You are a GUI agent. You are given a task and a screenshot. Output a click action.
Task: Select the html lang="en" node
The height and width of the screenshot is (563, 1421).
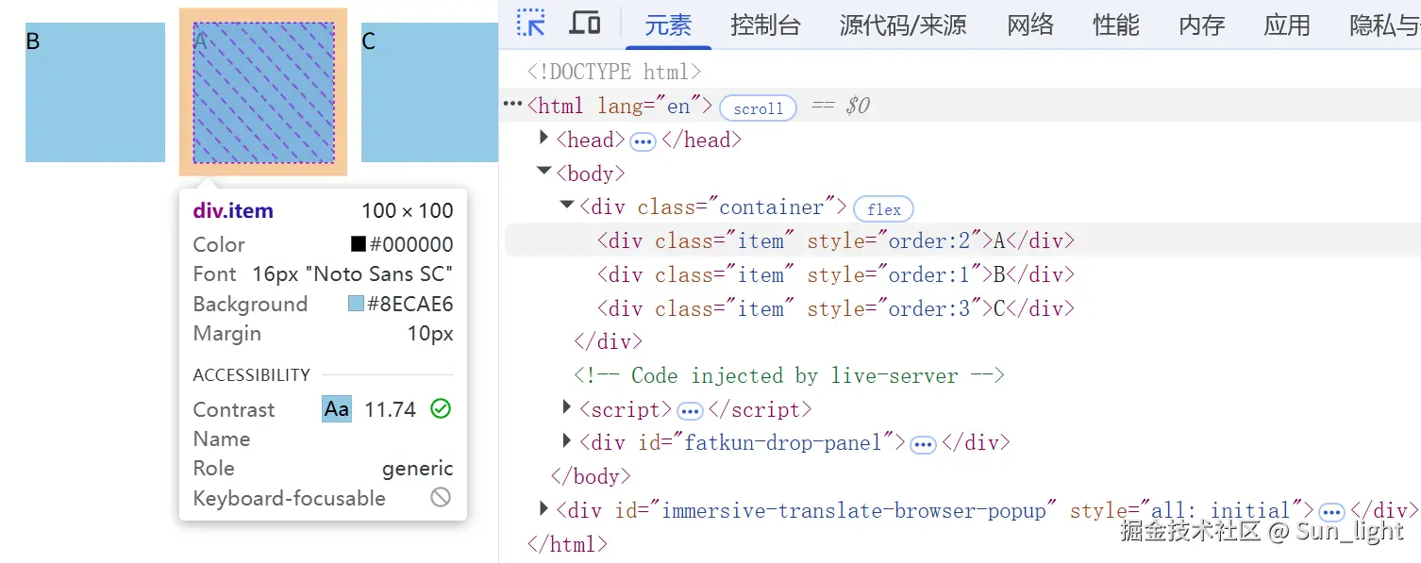(620, 106)
